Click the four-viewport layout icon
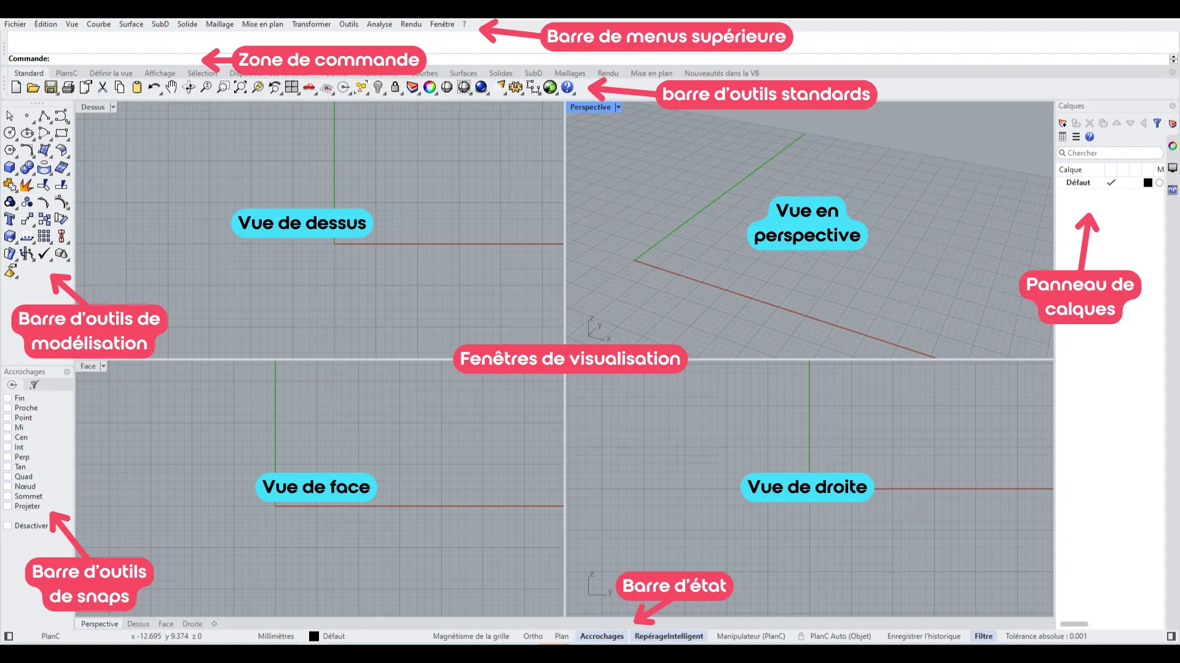Image resolution: width=1180 pixels, height=663 pixels. [x=291, y=87]
